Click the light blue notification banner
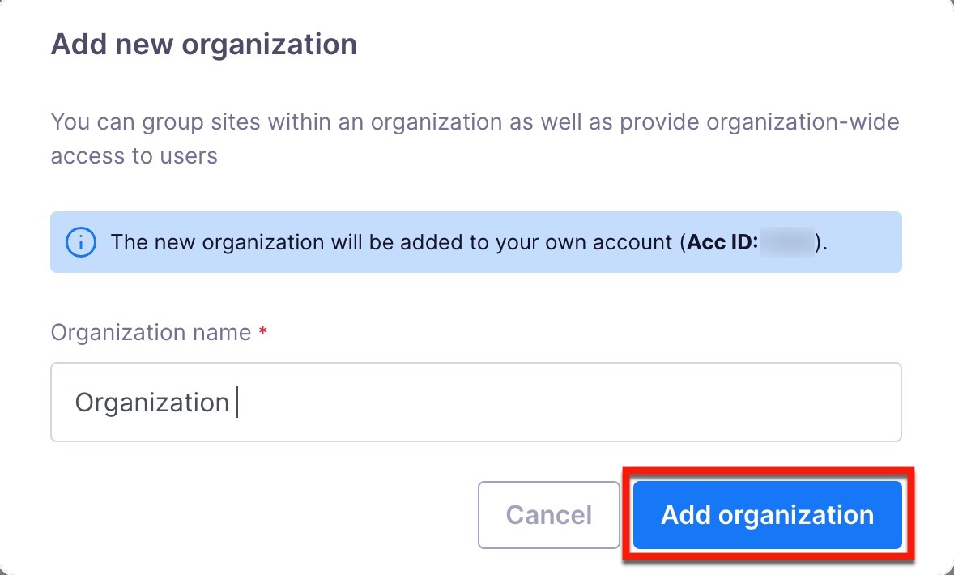This screenshot has height=575, width=954. [x=476, y=242]
